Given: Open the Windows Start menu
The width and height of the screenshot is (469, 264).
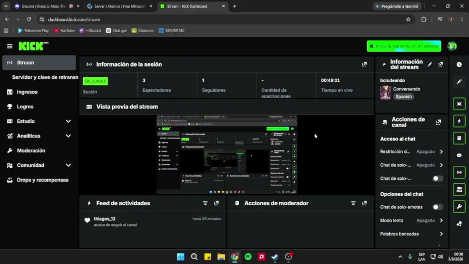Looking at the screenshot, I should (x=181, y=257).
